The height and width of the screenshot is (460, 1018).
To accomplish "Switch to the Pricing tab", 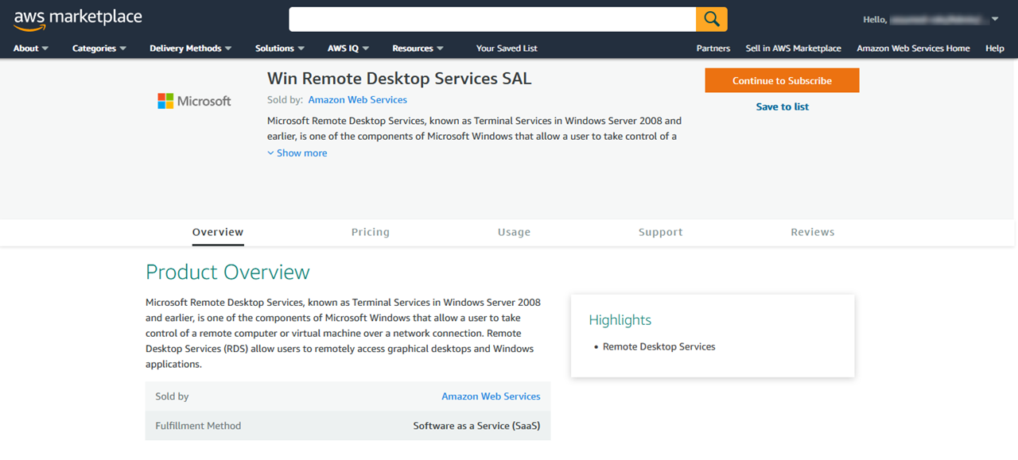I will (x=370, y=232).
